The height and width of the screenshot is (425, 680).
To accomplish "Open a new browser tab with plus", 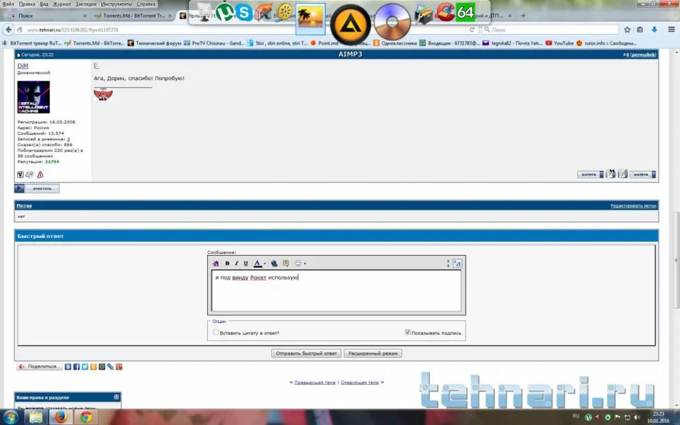I will tap(523, 16).
